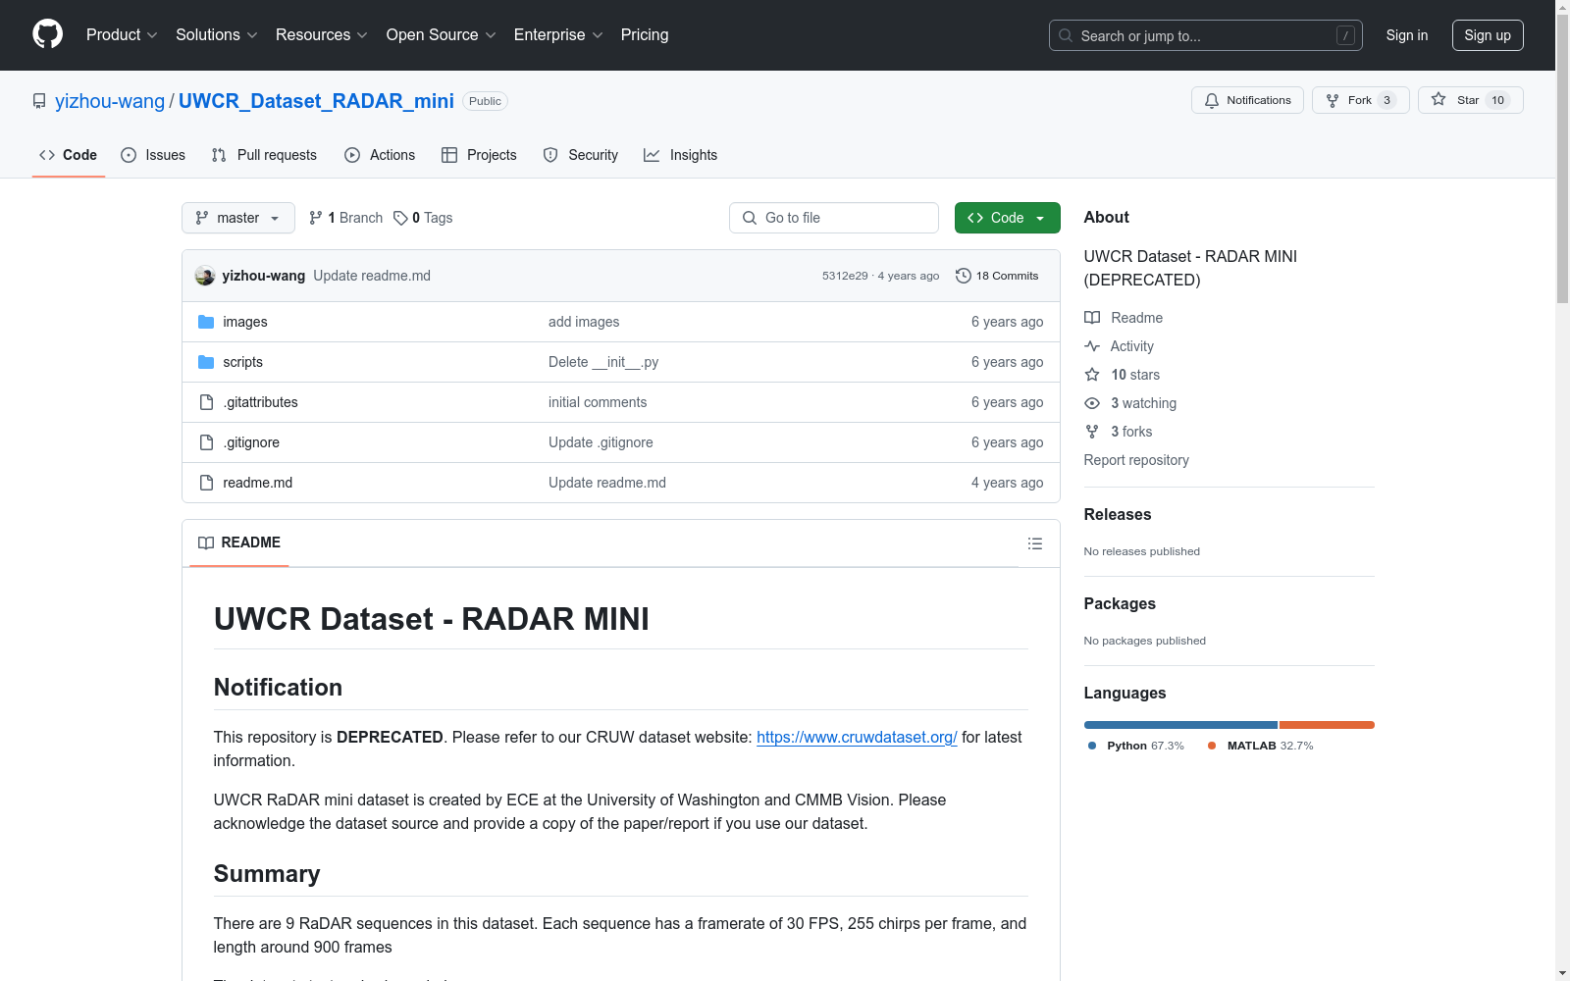Select the Insights tab
1570x981 pixels.
(x=680, y=155)
